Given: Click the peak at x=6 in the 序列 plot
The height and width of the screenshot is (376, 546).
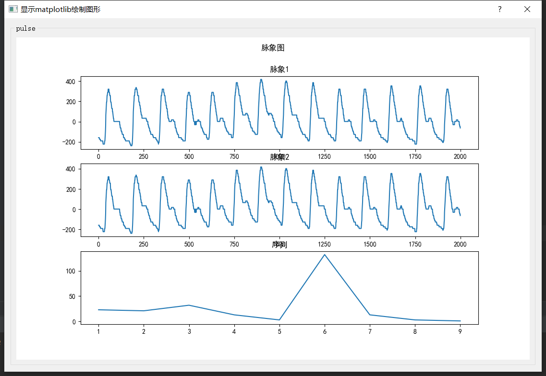Looking at the screenshot, I should pos(325,255).
